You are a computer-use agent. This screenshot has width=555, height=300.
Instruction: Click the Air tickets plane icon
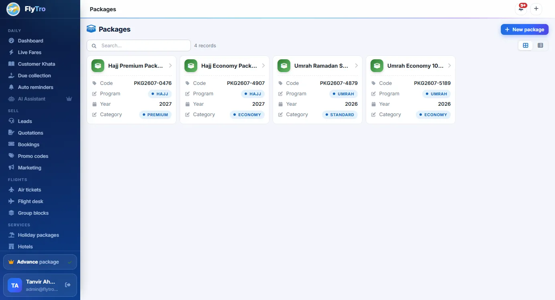[11, 189]
